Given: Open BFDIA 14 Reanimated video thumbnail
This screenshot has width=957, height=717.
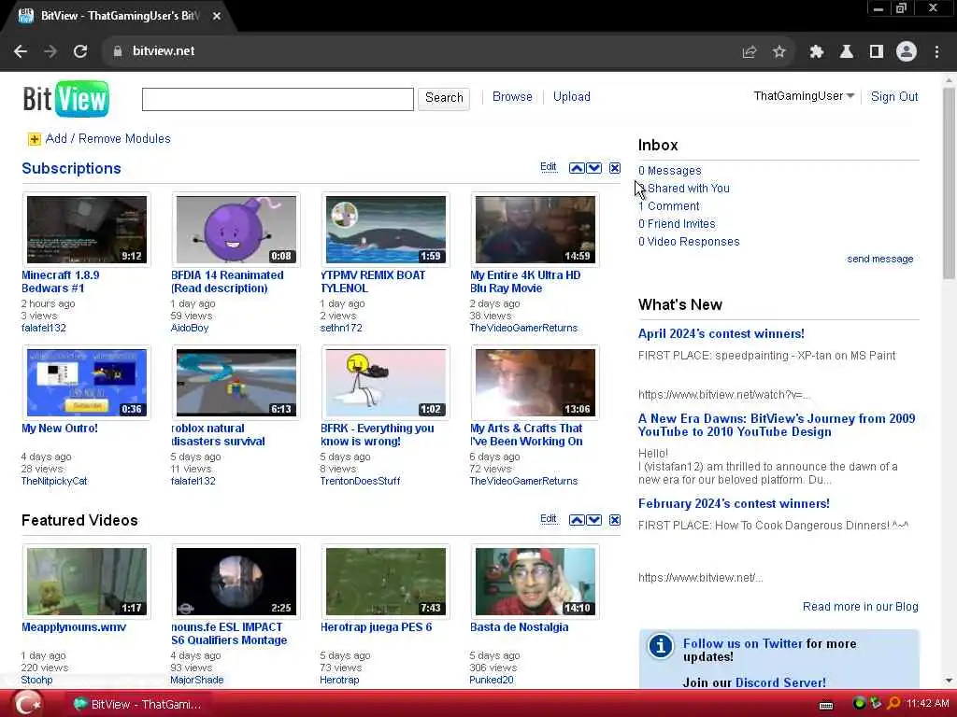Looking at the screenshot, I should coord(236,230).
